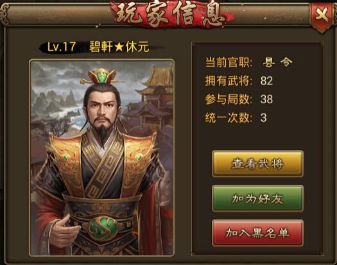Select the 参与局数 38 stat
The width and height of the screenshot is (337, 265).
(x=239, y=99)
